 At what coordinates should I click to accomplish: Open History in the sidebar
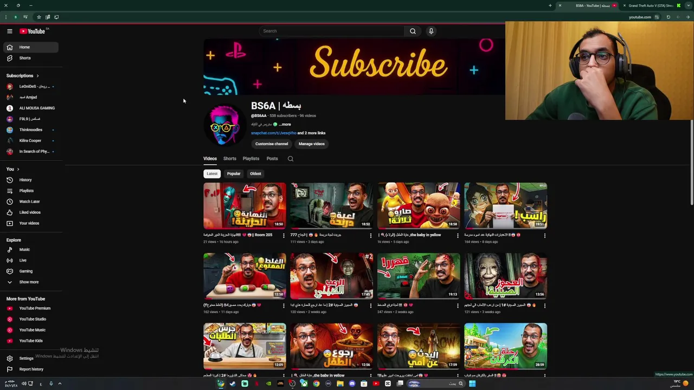coord(30,180)
